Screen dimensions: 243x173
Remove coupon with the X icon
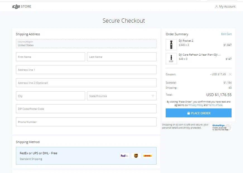(x=230, y=74)
